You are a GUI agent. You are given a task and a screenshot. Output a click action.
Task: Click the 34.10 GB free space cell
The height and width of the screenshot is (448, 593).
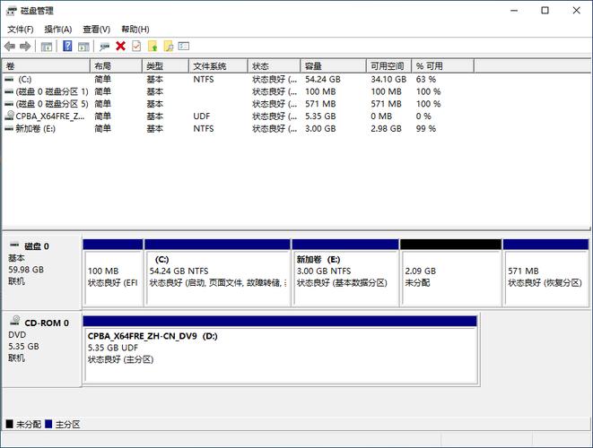coord(388,80)
